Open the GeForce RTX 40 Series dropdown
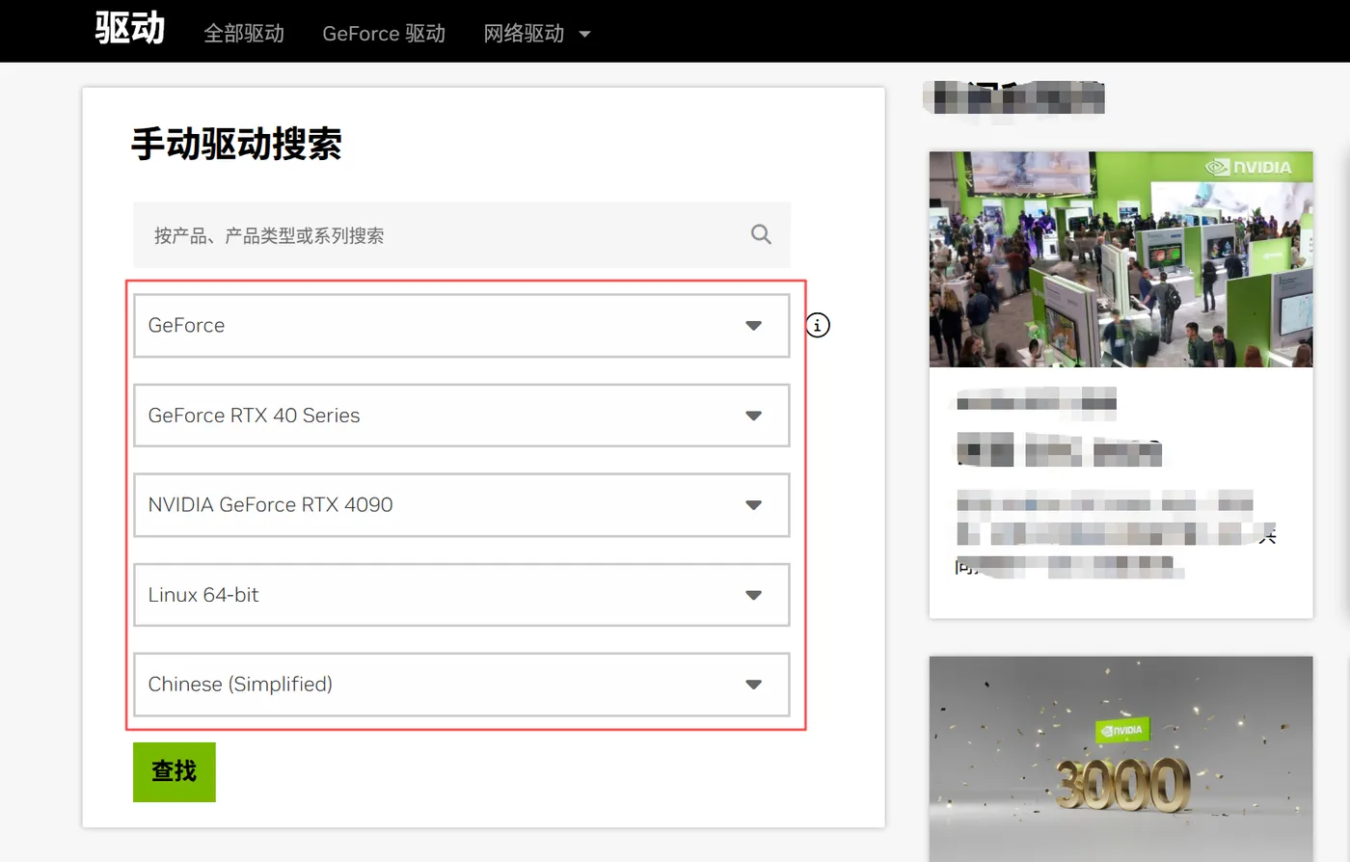This screenshot has height=862, width=1350. [x=462, y=416]
